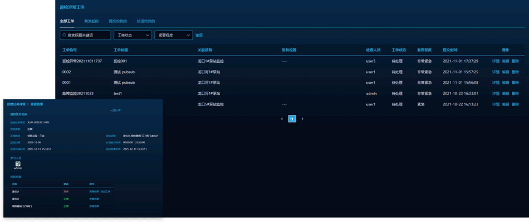Open the 工单状态 dropdown
The width and height of the screenshot is (529, 222).
(133, 35)
